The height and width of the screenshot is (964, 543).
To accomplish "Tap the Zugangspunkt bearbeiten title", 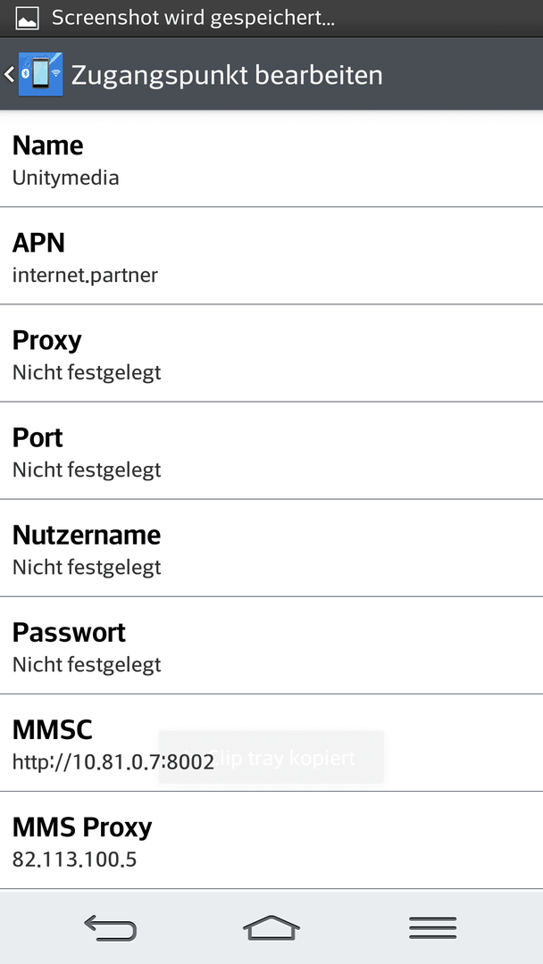I will [227, 75].
